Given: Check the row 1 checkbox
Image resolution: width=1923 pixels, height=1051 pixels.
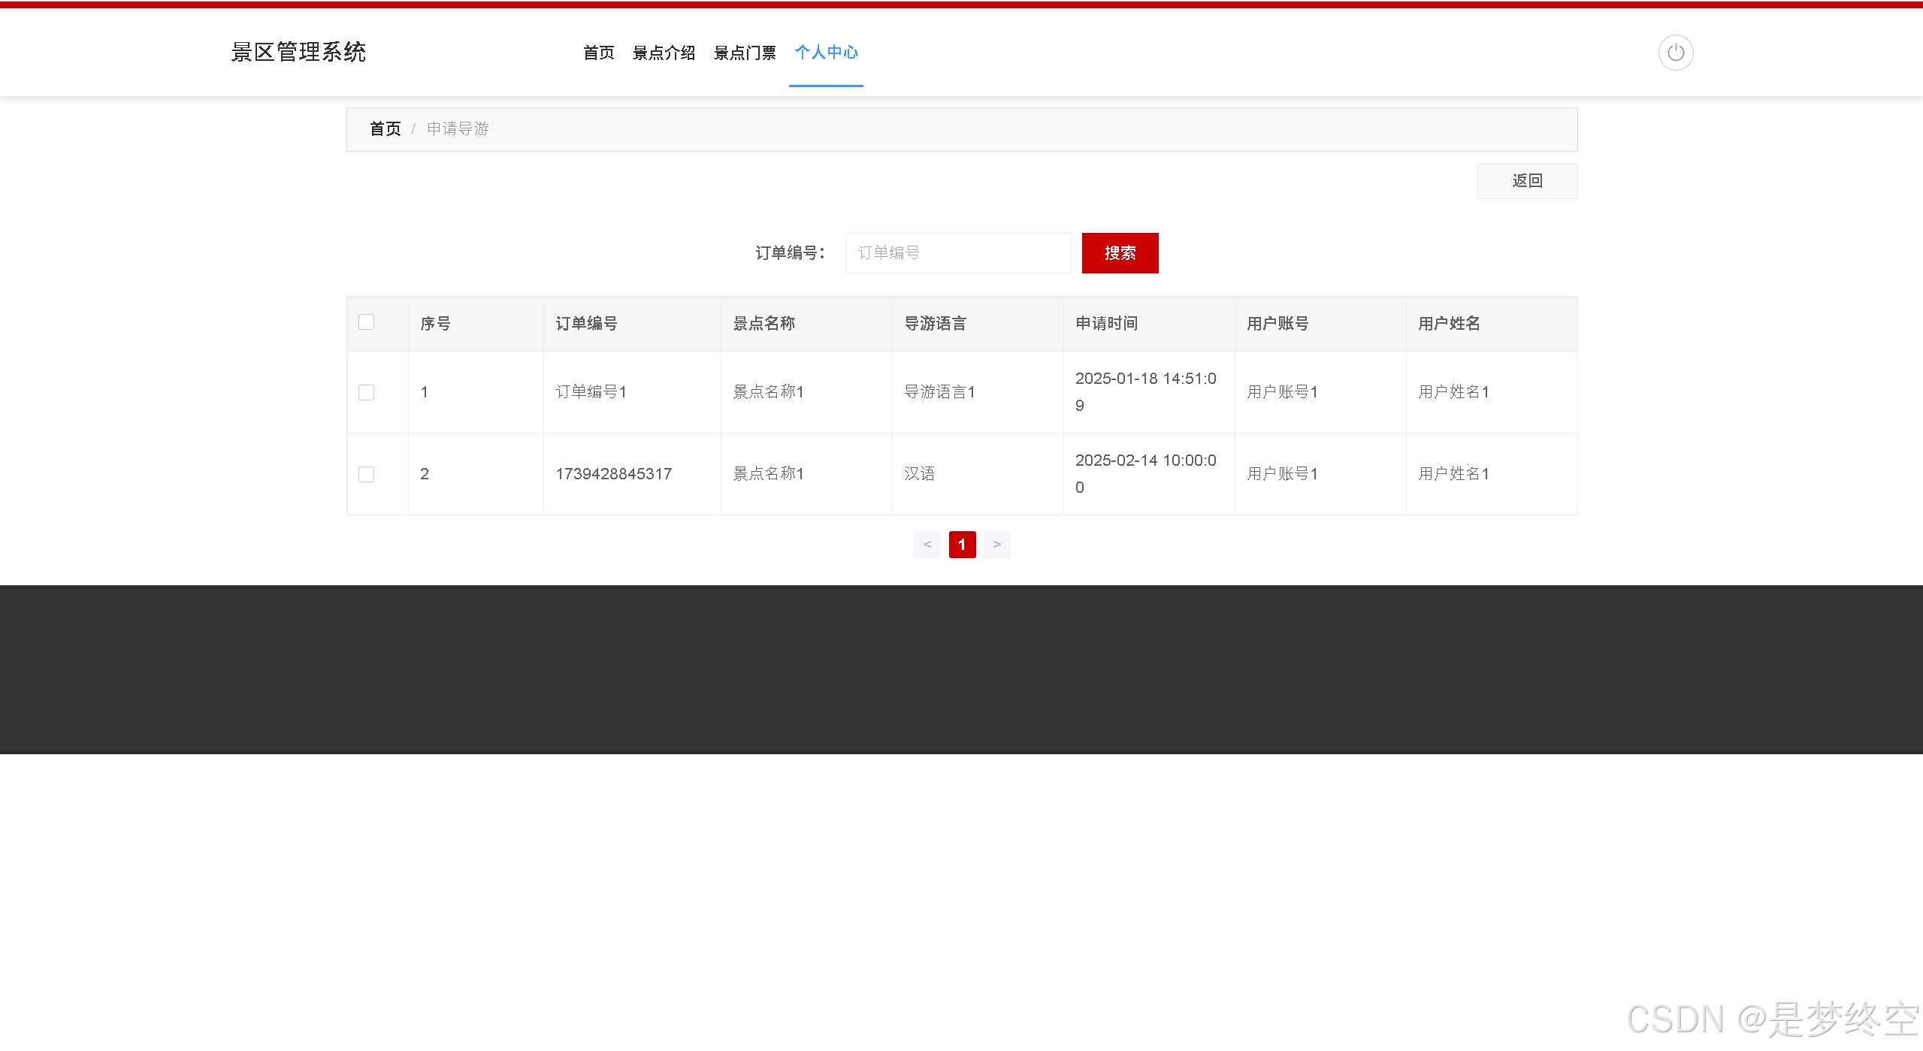Looking at the screenshot, I should 366,392.
